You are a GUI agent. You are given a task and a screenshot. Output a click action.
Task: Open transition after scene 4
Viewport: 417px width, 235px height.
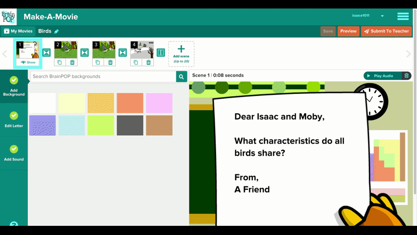pyautogui.click(x=161, y=53)
